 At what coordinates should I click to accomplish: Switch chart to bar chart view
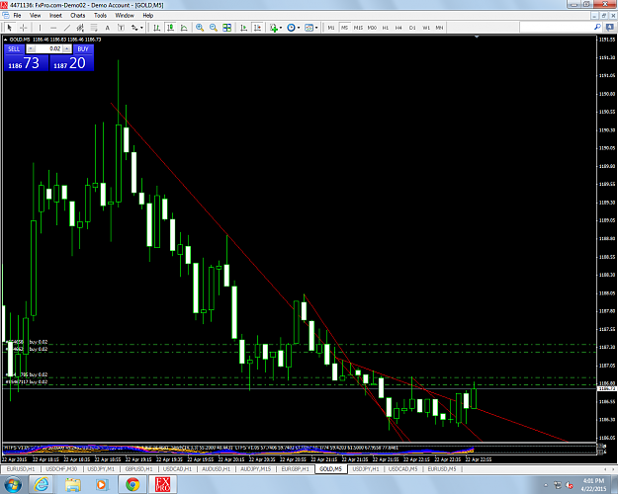157,28
